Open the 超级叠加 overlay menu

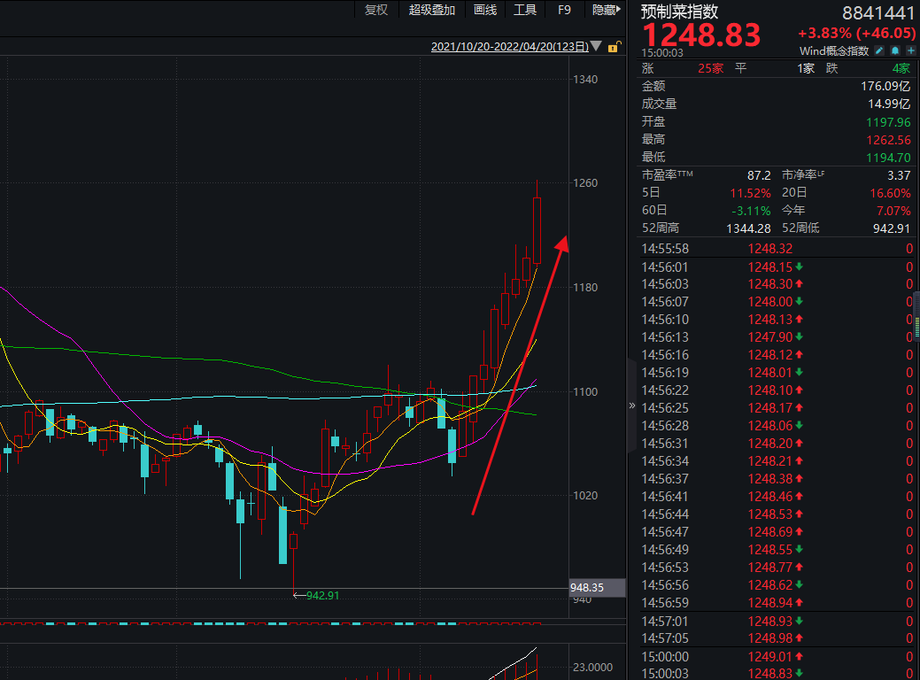(x=432, y=10)
